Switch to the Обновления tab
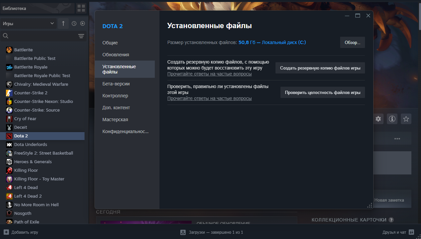 click(x=116, y=55)
